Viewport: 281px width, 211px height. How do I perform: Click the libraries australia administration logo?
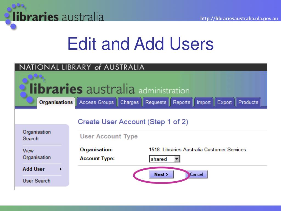click(x=105, y=88)
